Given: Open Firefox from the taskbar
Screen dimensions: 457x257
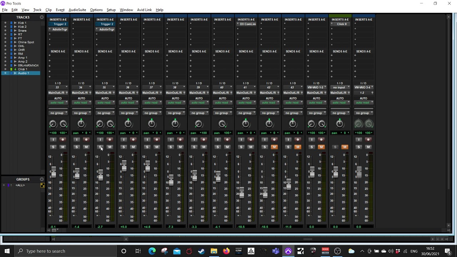Looking at the screenshot, I should (226, 251).
